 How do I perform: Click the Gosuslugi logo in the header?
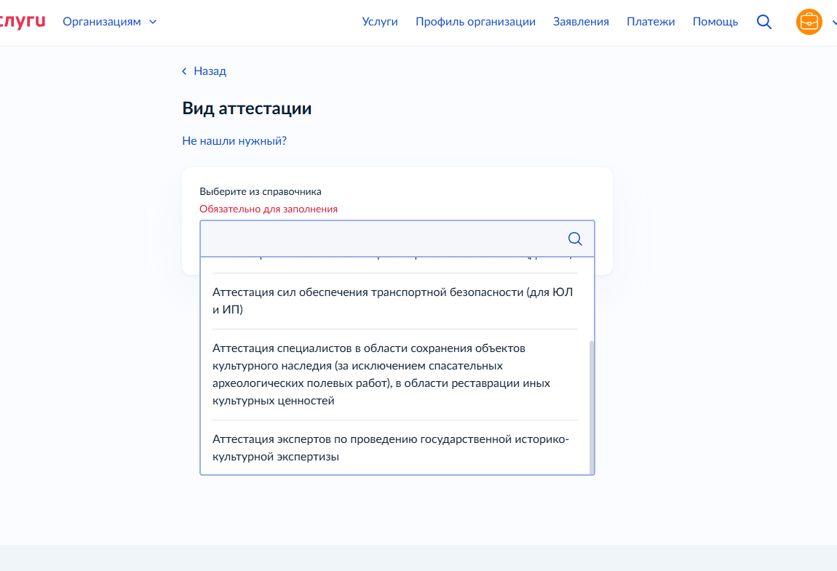(22, 22)
